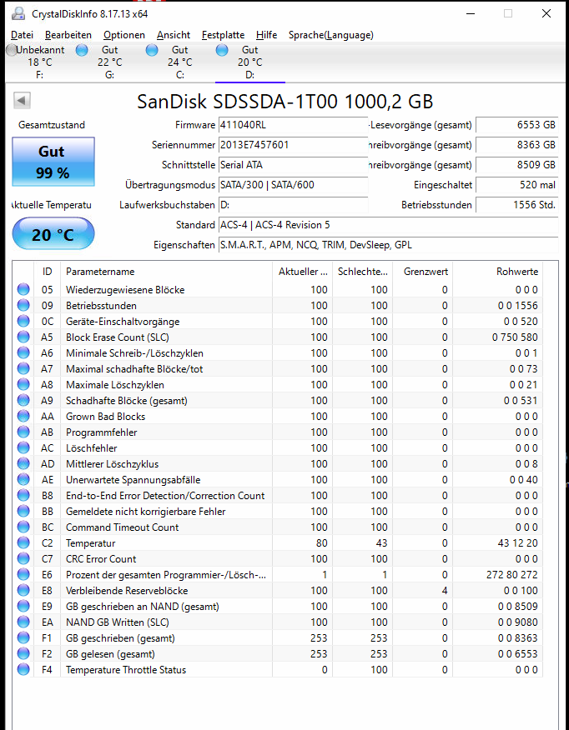This screenshot has width=569, height=730.
Task: Click status orb for GB gelesen (gesamt) row
Action: 23,653
